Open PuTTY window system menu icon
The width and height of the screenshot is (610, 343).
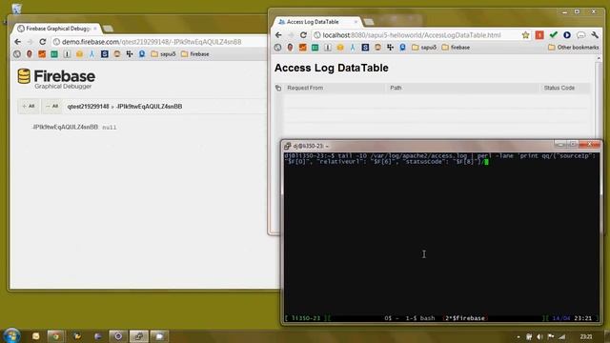pos(288,146)
